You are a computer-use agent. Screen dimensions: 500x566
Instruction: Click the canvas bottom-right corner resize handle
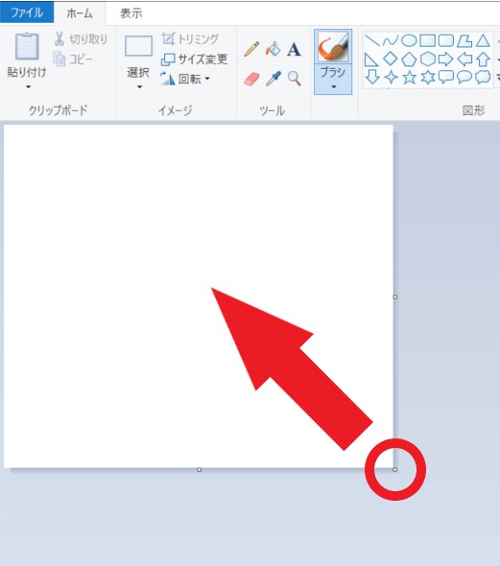[x=395, y=470]
